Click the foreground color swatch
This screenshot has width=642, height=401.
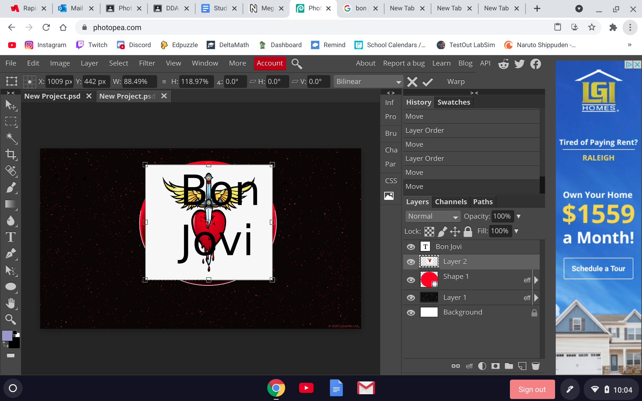[7, 335]
